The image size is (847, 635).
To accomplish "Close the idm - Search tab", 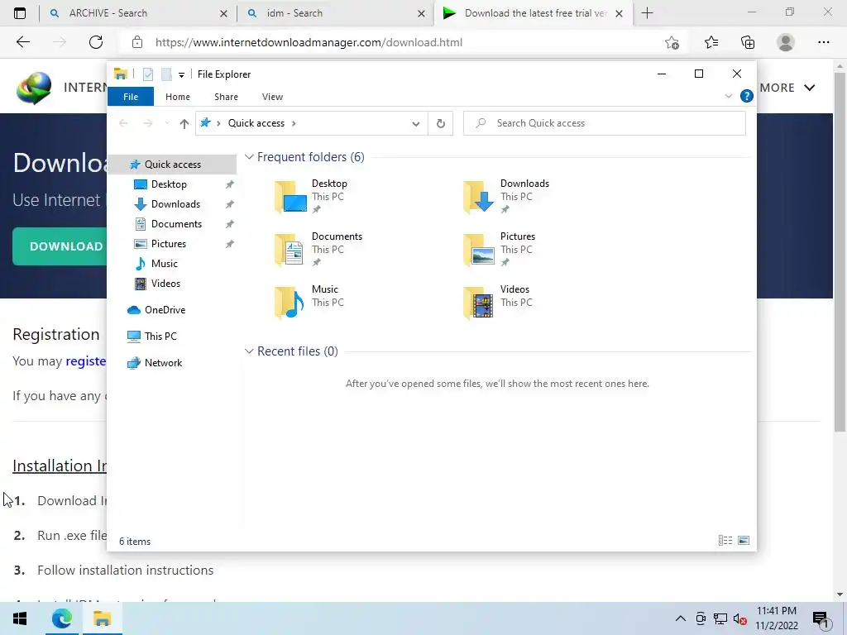I will pos(421,13).
